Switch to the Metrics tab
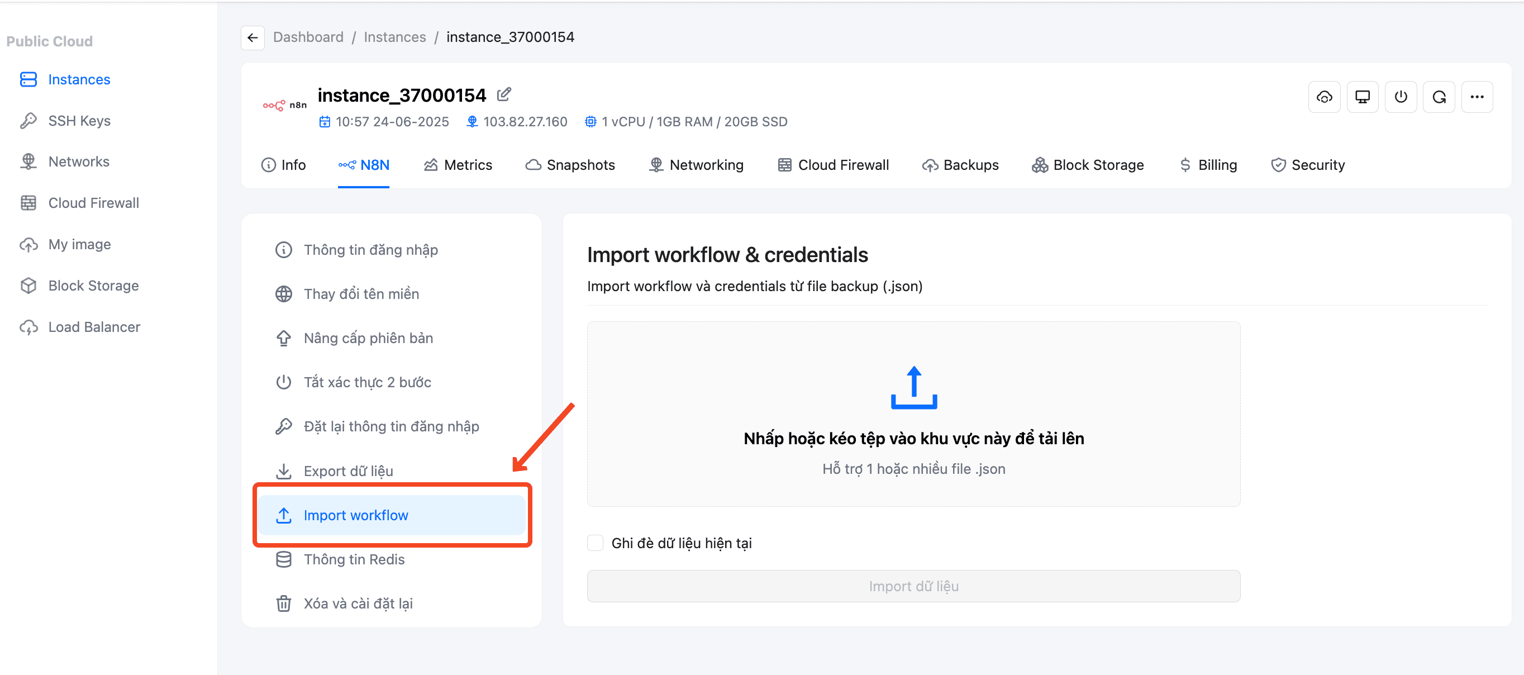 point(458,165)
